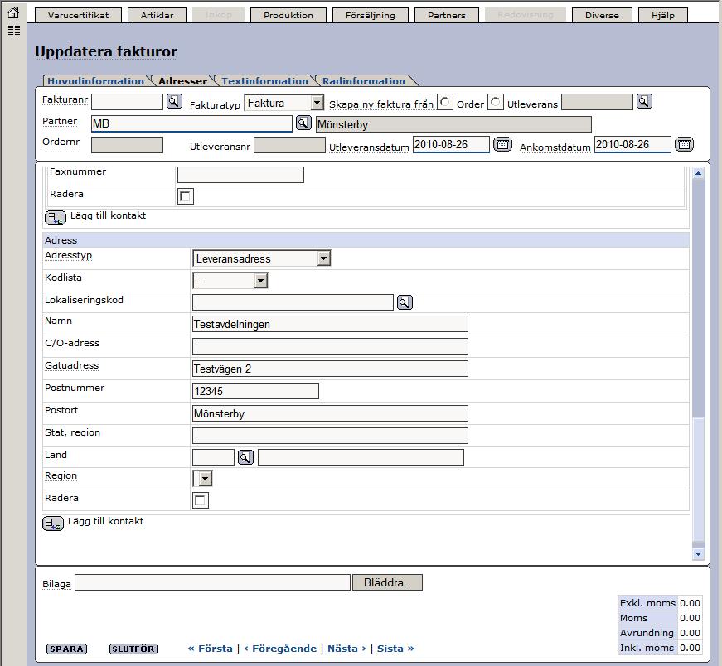This screenshot has width=722, height=666.
Task: Switch to Huvudinformation tab
Action: click(96, 81)
